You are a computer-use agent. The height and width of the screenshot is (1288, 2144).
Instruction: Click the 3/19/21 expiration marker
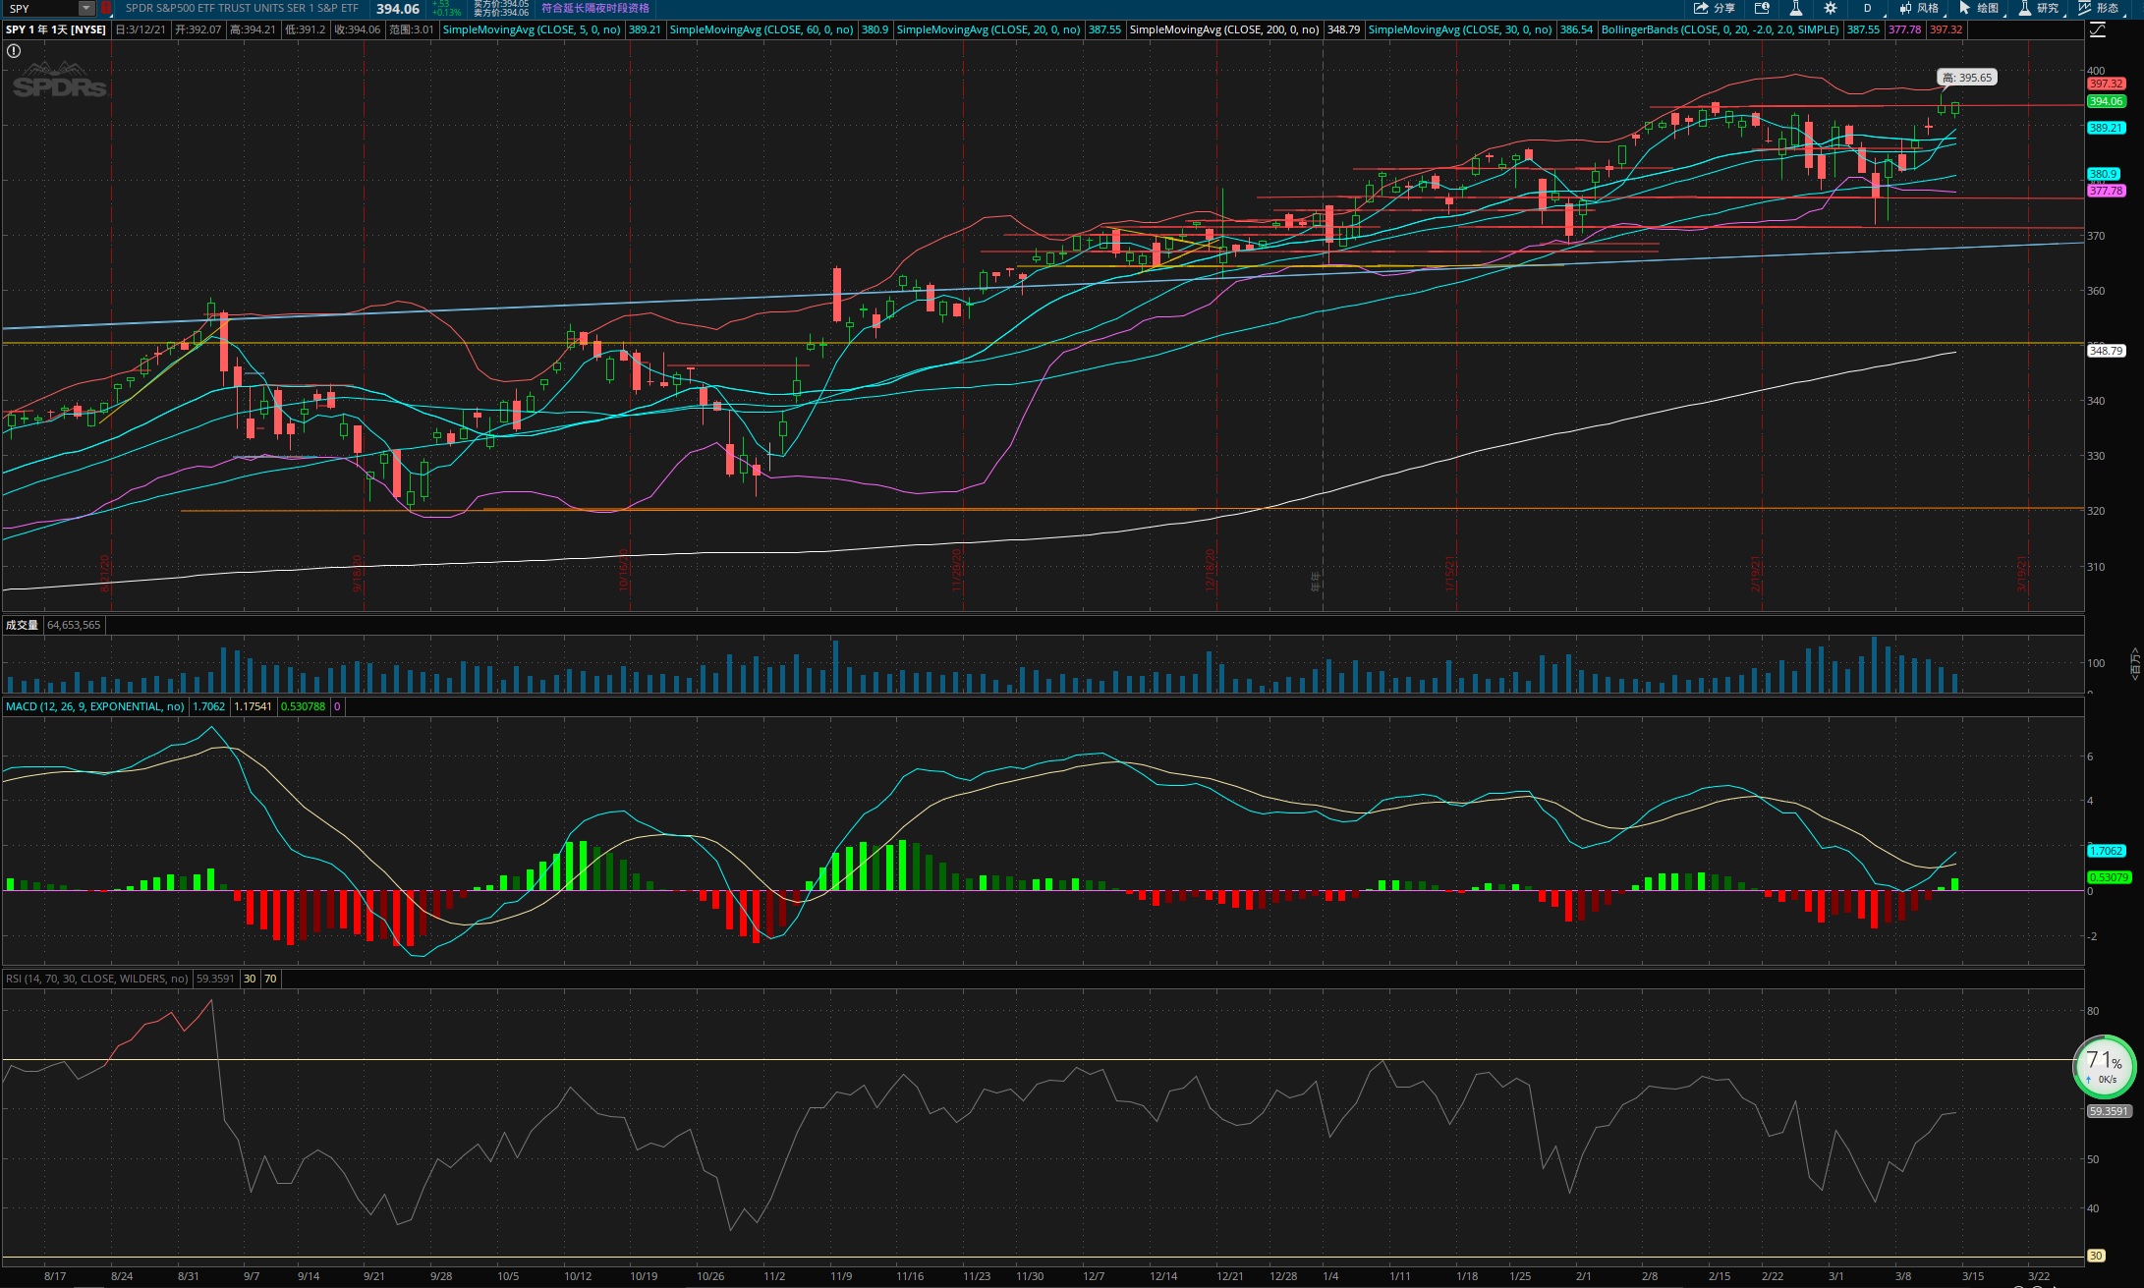point(2022,575)
